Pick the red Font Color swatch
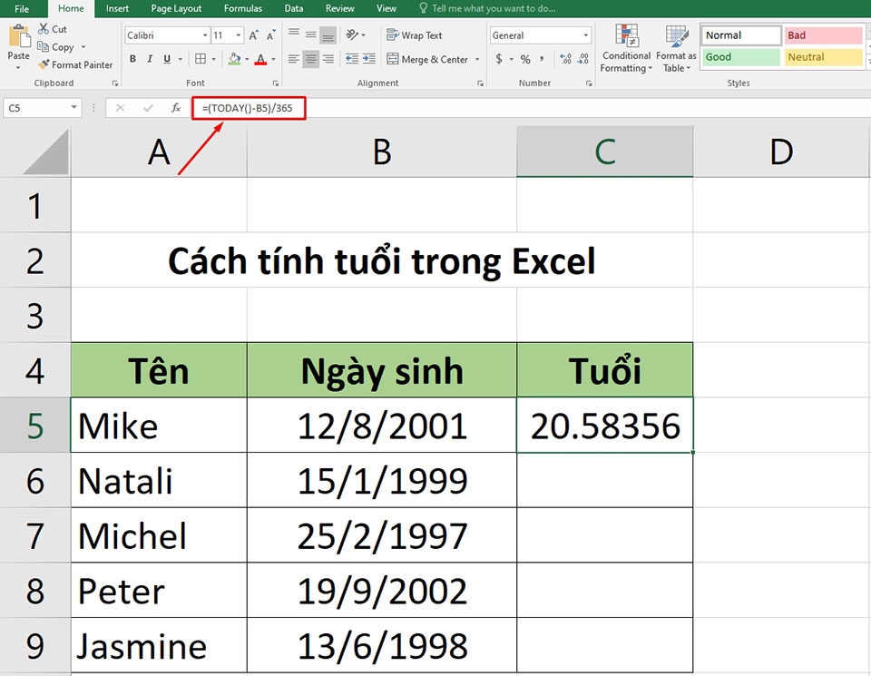Image resolution: width=871 pixels, height=676 pixels. pos(261,64)
